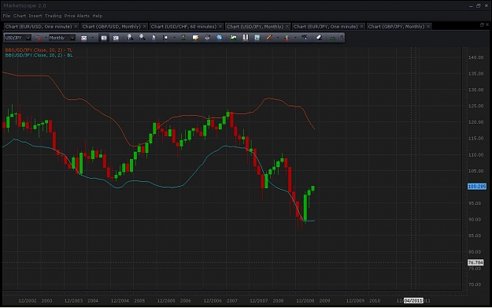This screenshot has height=308, width=492.
Task: Open the Insert menu
Action: point(35,16)
